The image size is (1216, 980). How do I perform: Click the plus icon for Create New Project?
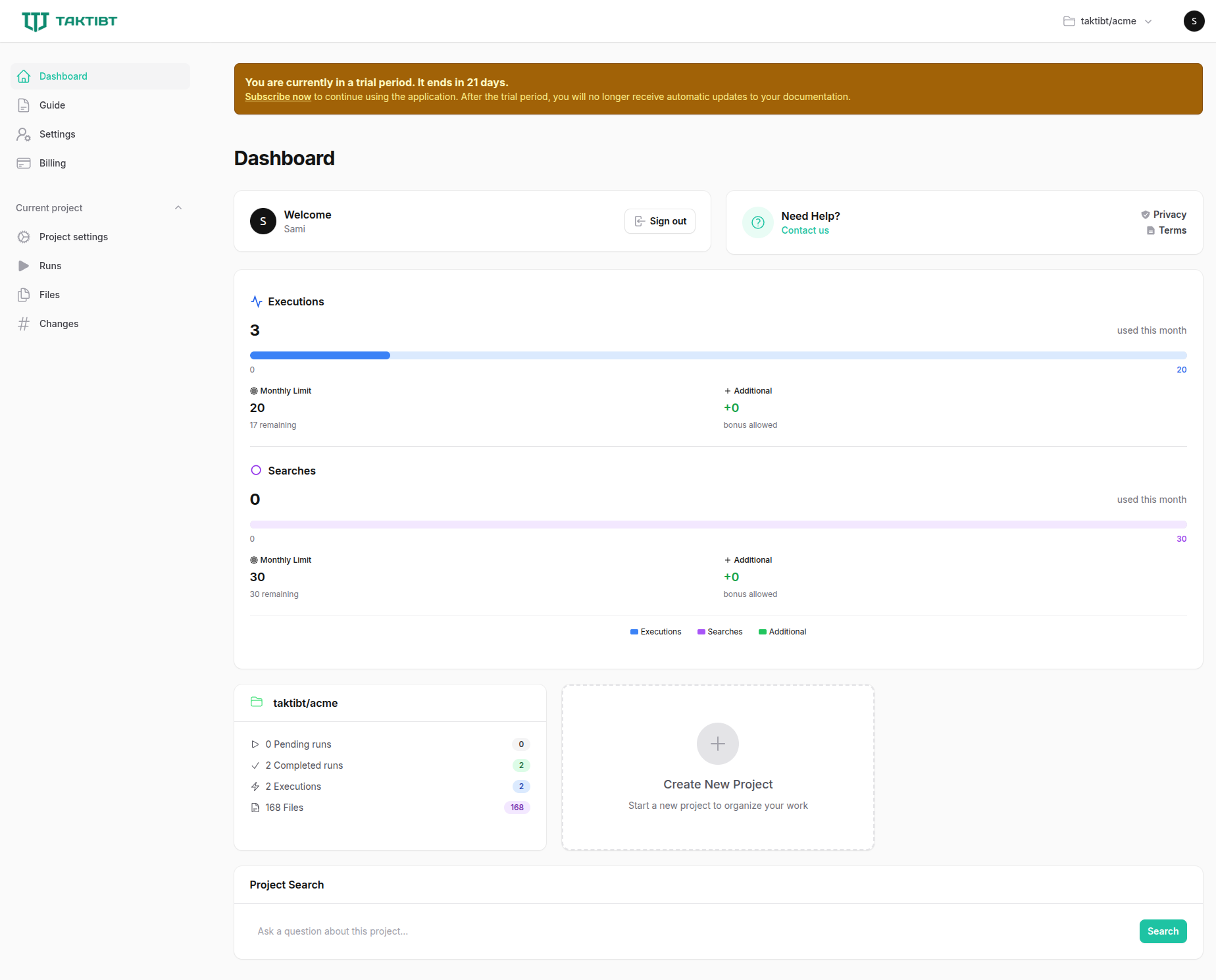point(717,744)
